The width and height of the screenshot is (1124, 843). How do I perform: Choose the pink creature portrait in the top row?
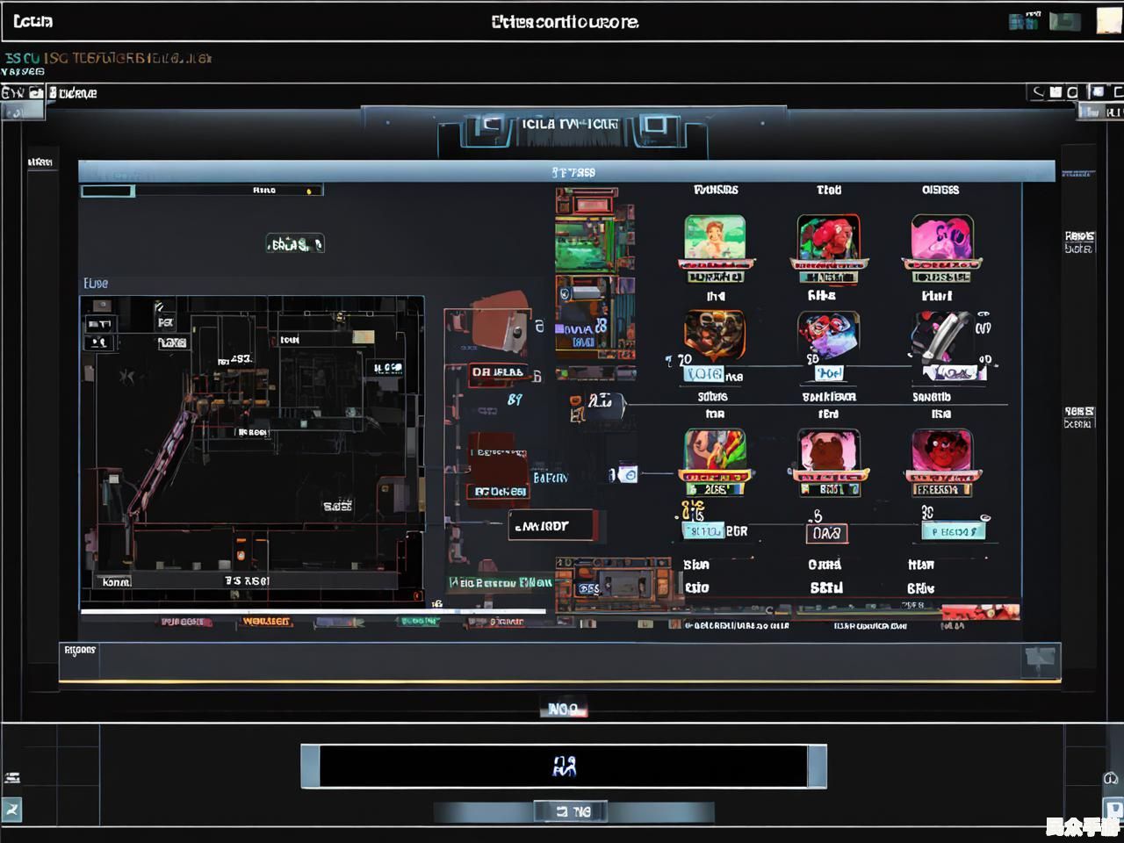[x=940, y=241]
